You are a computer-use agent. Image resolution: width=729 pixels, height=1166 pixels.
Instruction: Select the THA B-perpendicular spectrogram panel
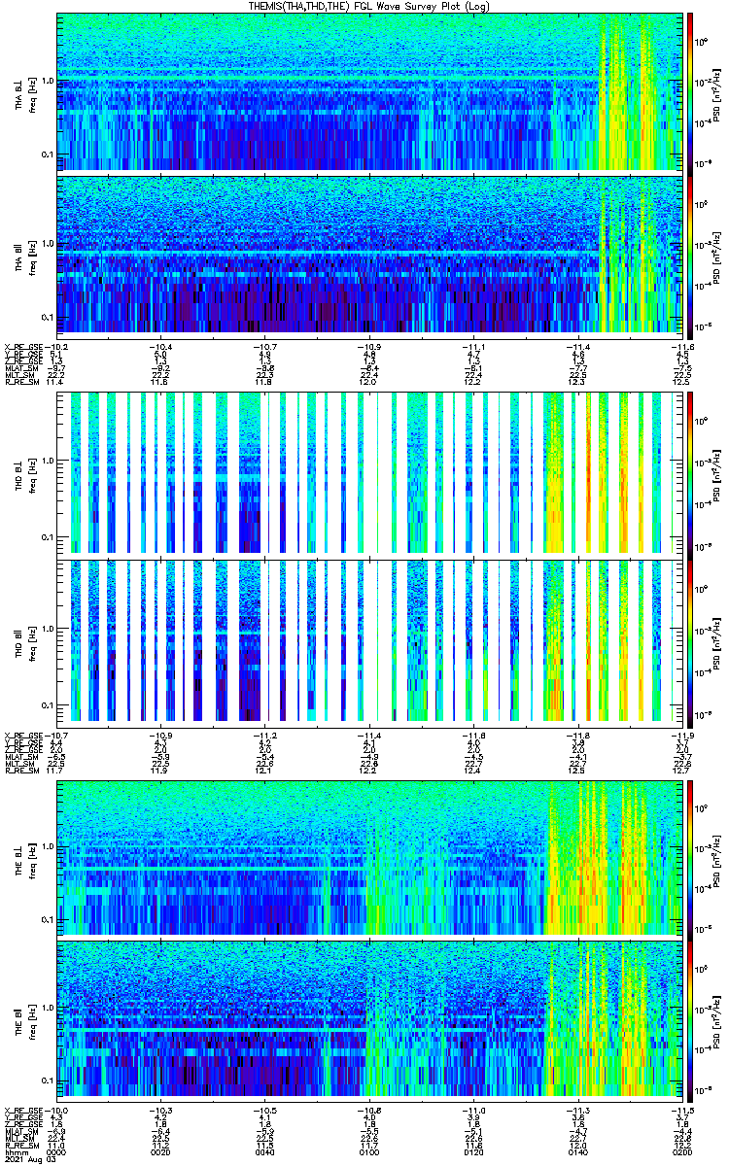point(368,92)
